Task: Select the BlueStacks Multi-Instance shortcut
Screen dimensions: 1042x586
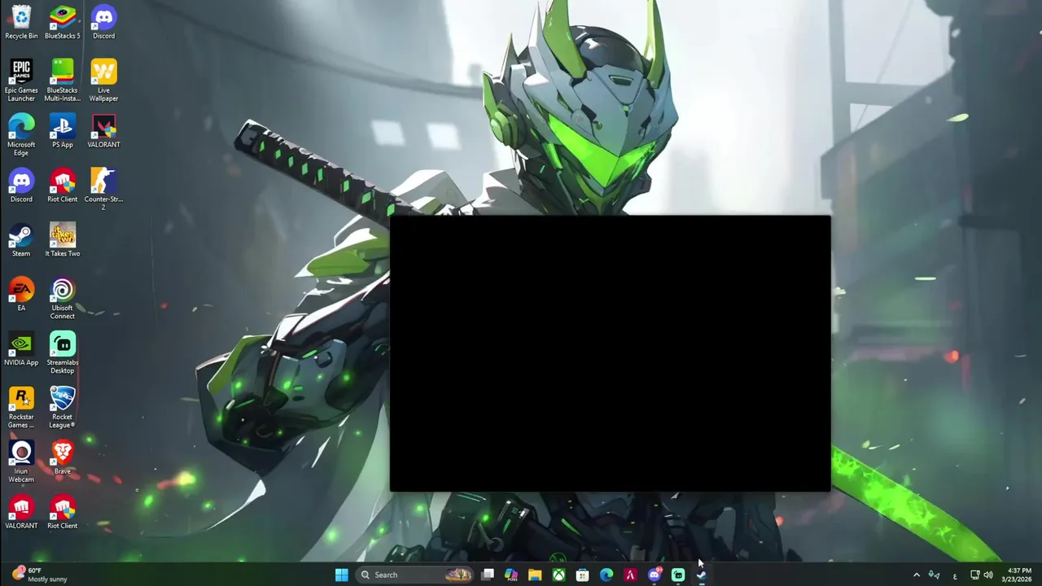Action: click(62, 80)
